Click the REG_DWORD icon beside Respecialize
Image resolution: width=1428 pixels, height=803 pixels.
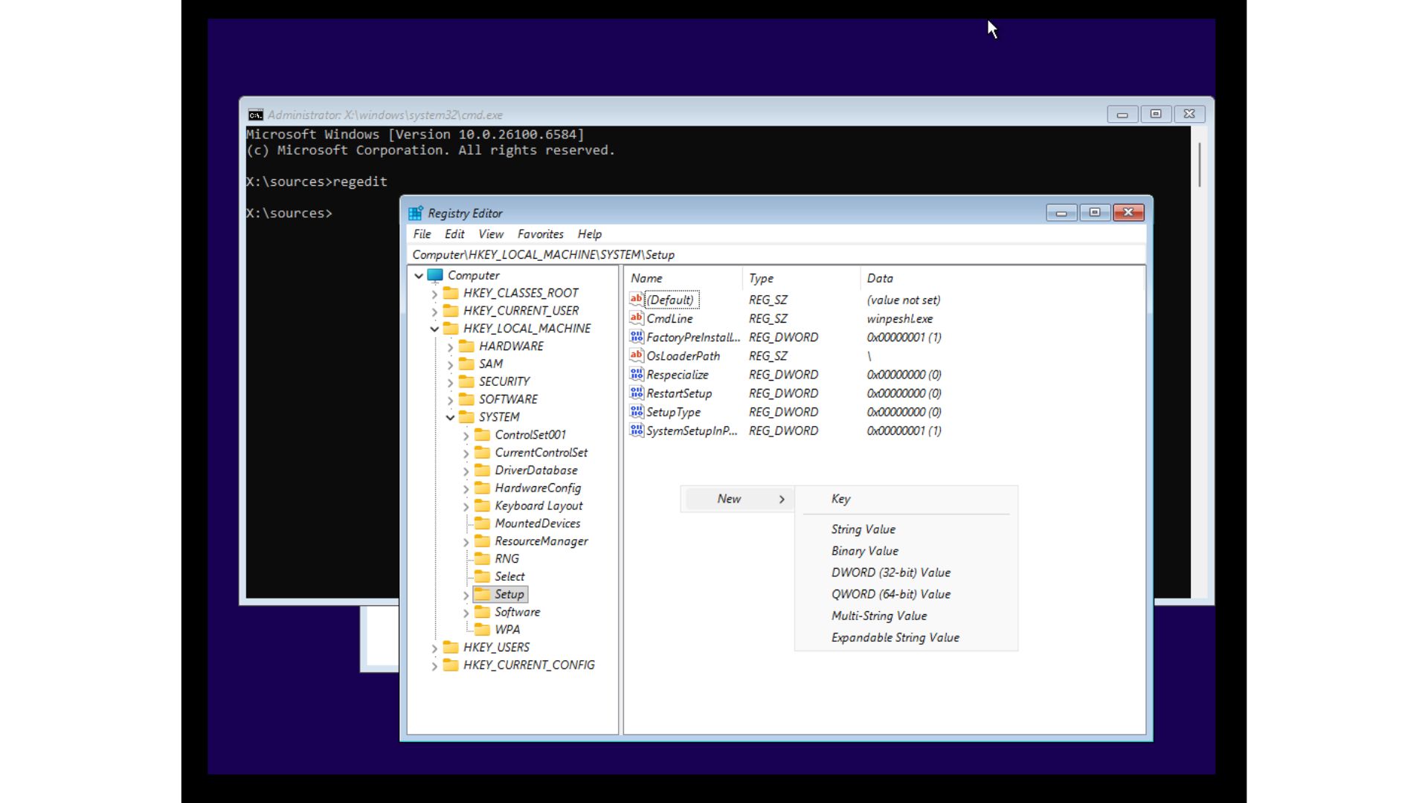click(636, 374)
